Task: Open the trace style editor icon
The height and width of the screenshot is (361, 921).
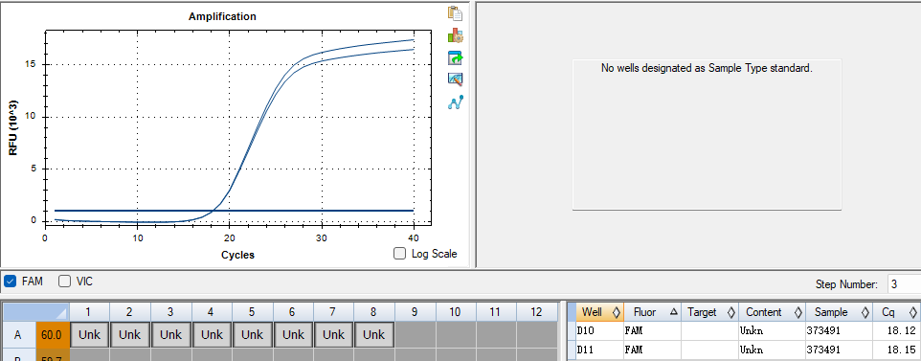Action: [x=455, y=79]
